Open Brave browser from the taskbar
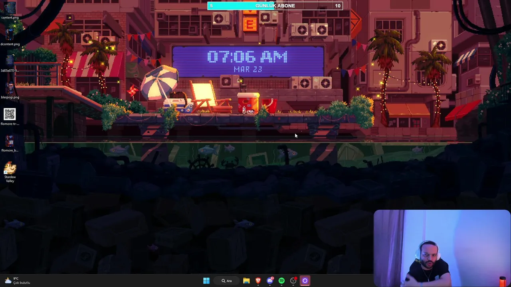 point(258,281)
